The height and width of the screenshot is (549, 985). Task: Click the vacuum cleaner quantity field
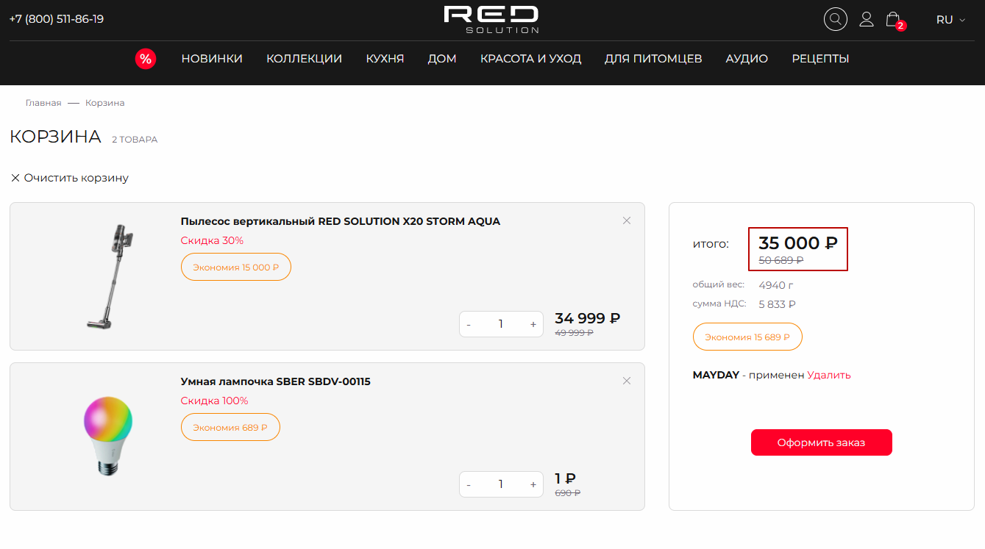point(501,324)
